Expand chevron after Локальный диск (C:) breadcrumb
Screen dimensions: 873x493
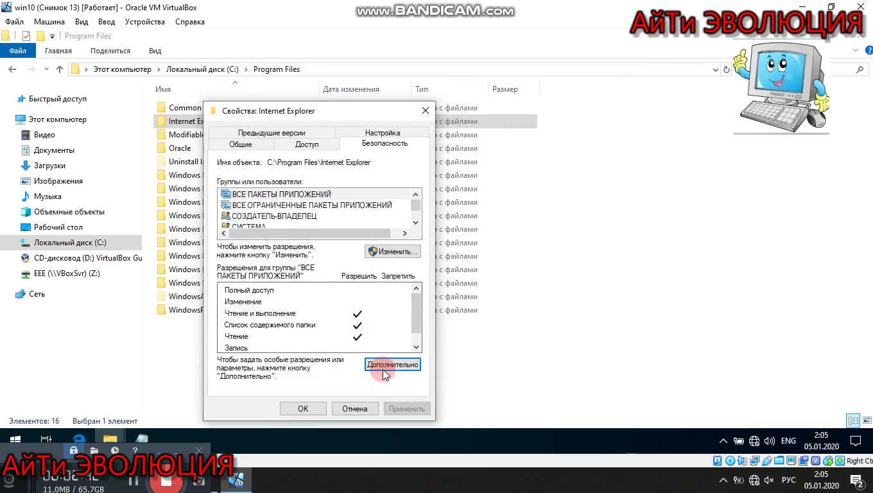246,69
